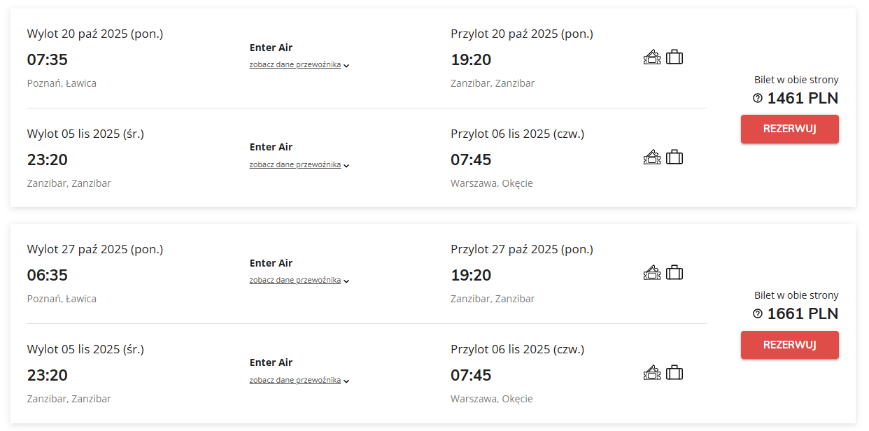This screenshot has height=431, width=869.
Task: Click question mark icon beside 1661 PLN
Action: click(x=758, y=314)
